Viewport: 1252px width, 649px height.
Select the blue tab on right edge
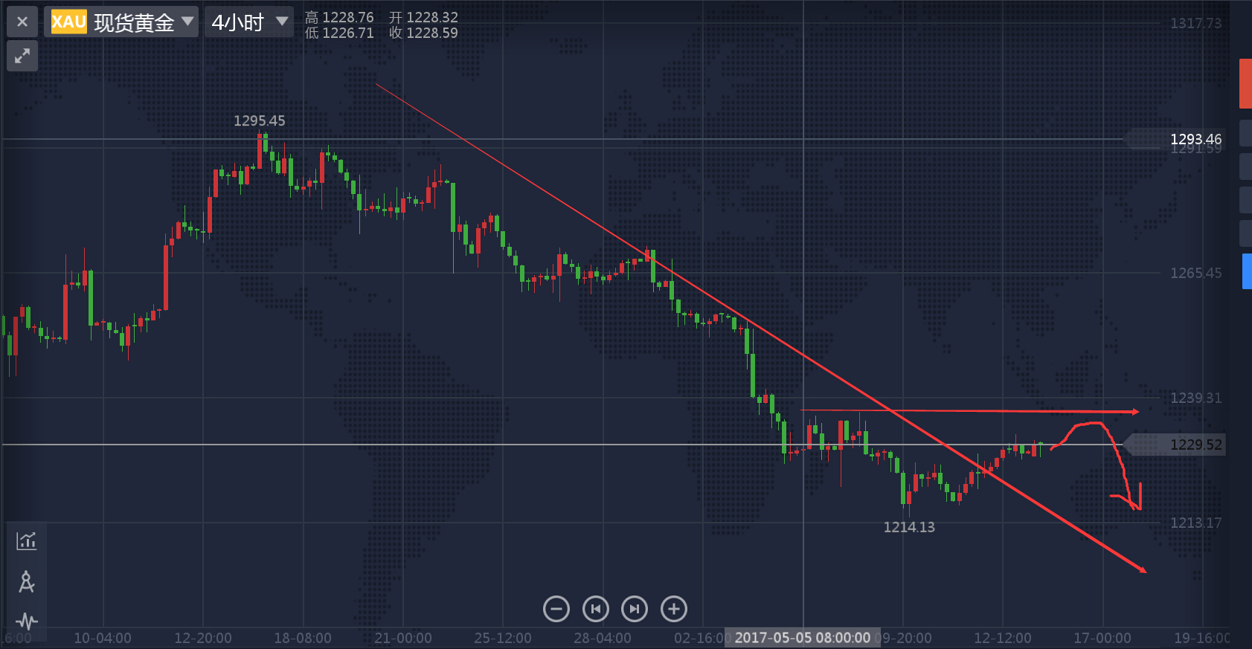coord(1247,271)
